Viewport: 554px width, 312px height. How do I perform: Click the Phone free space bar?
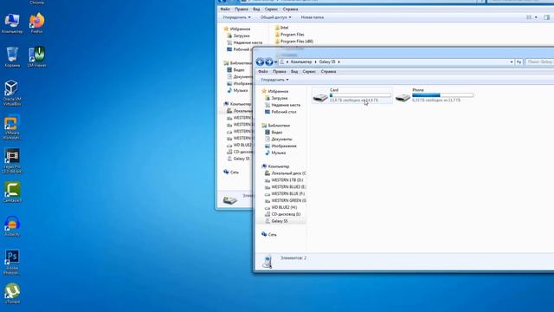pos(442,95)
